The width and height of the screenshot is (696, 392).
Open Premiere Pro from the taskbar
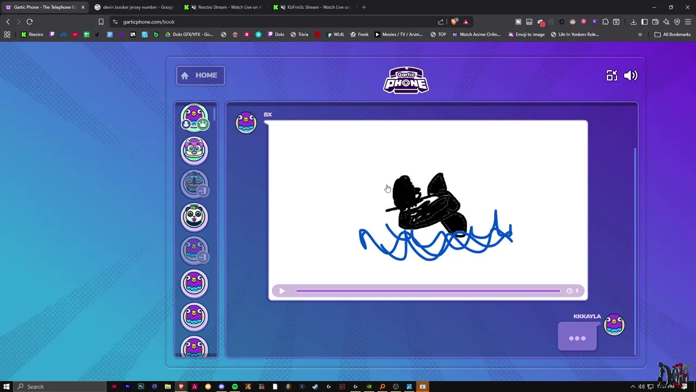[127, 387]
